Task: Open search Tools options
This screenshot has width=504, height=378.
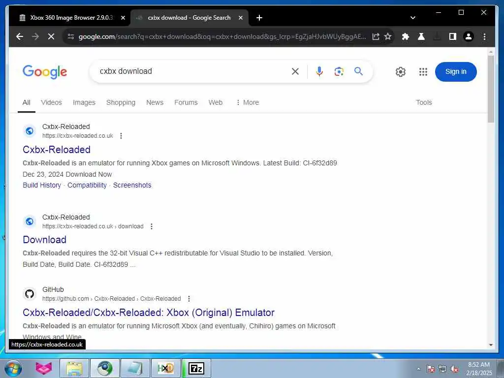Action: [x=424, y=102]
